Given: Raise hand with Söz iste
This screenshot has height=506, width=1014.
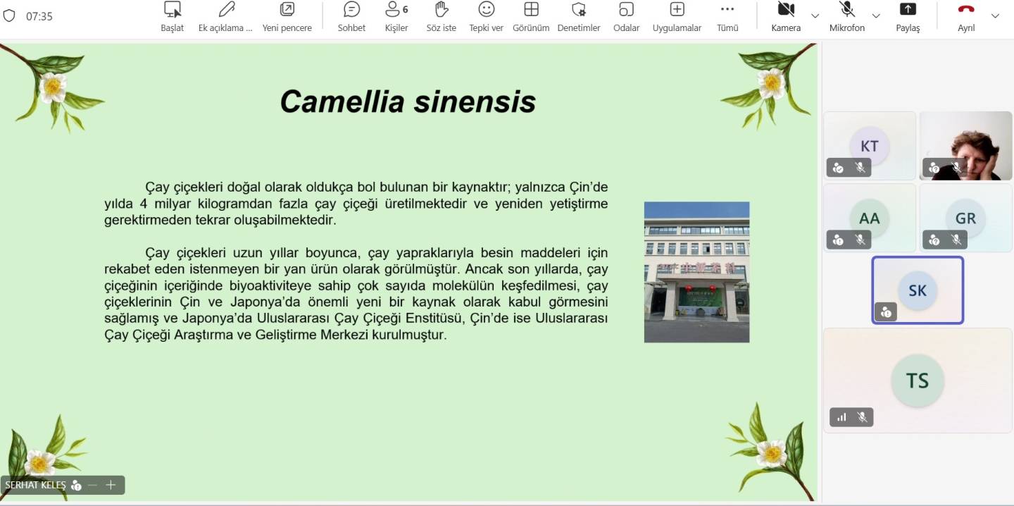Looking at the screenshot, I should (441, 17).
